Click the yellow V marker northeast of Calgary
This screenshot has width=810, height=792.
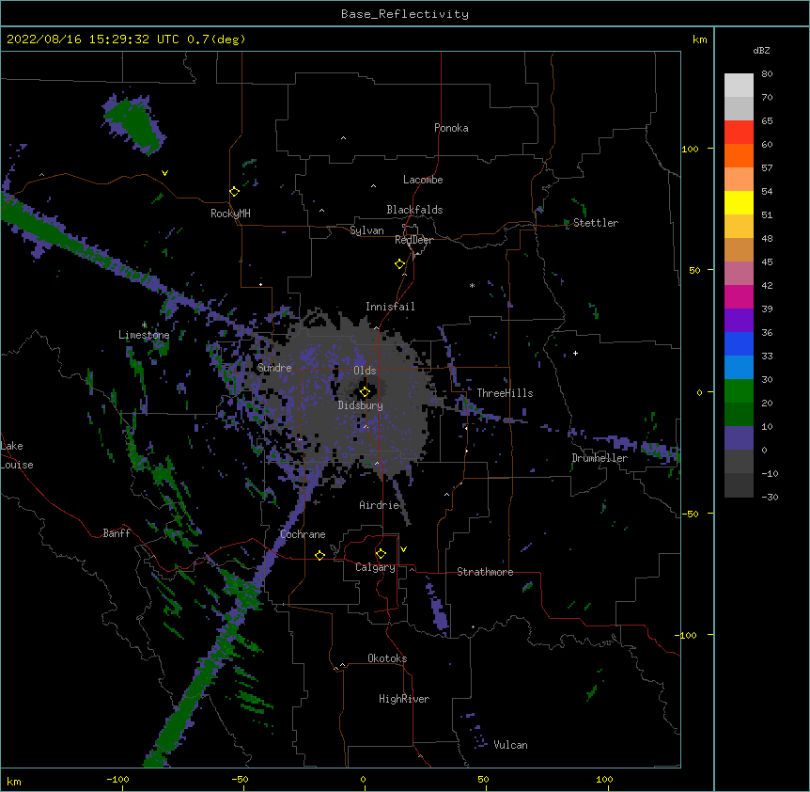point(403,549)
